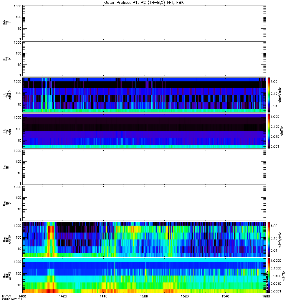Click the 'thc fbk edc12' vertical axis title
Viewport: 288px width, 307px height.
click(x=7, y=239)
